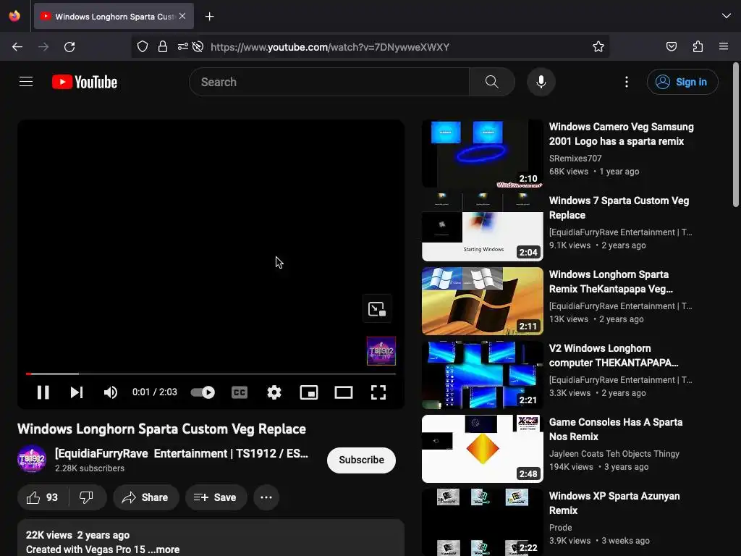
Task: Close the Windows Longhorn Sparta tab
Action: tap(182, 16)
